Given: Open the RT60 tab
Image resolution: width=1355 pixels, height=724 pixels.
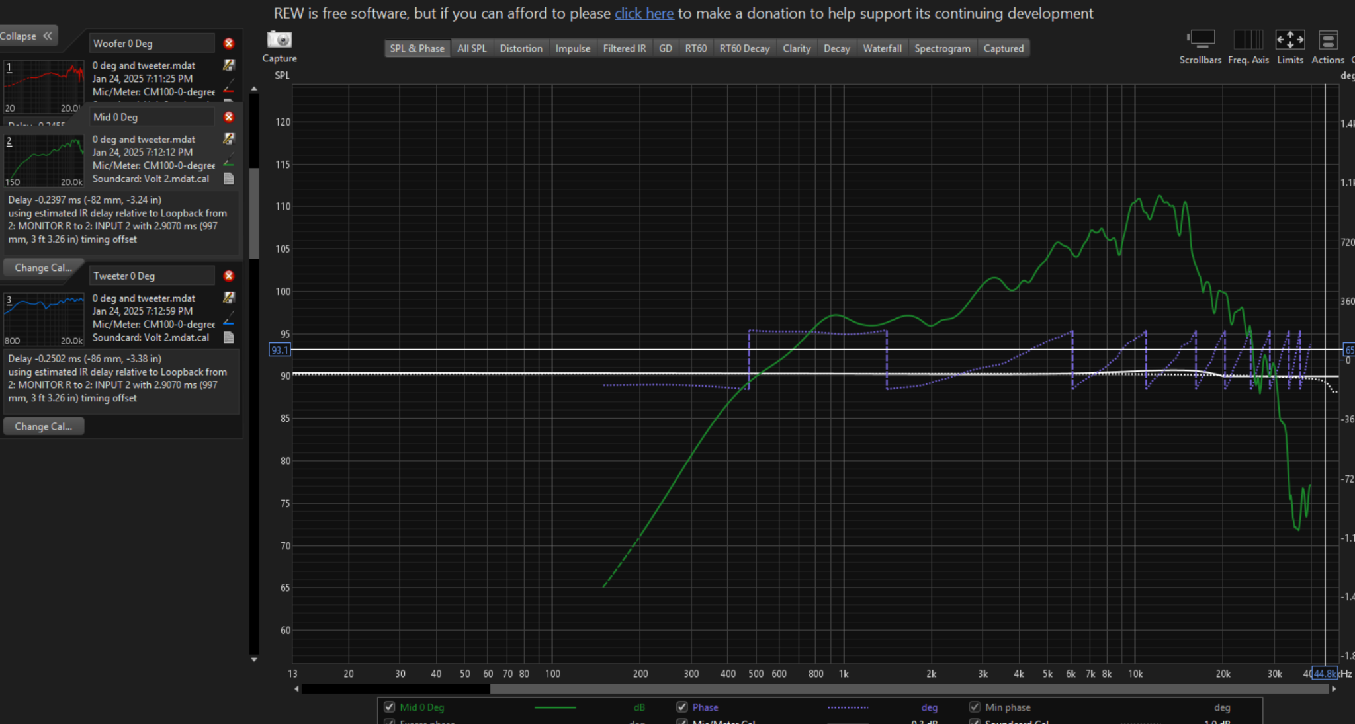Looking at the screenshot, I should (x=695, y=48).
